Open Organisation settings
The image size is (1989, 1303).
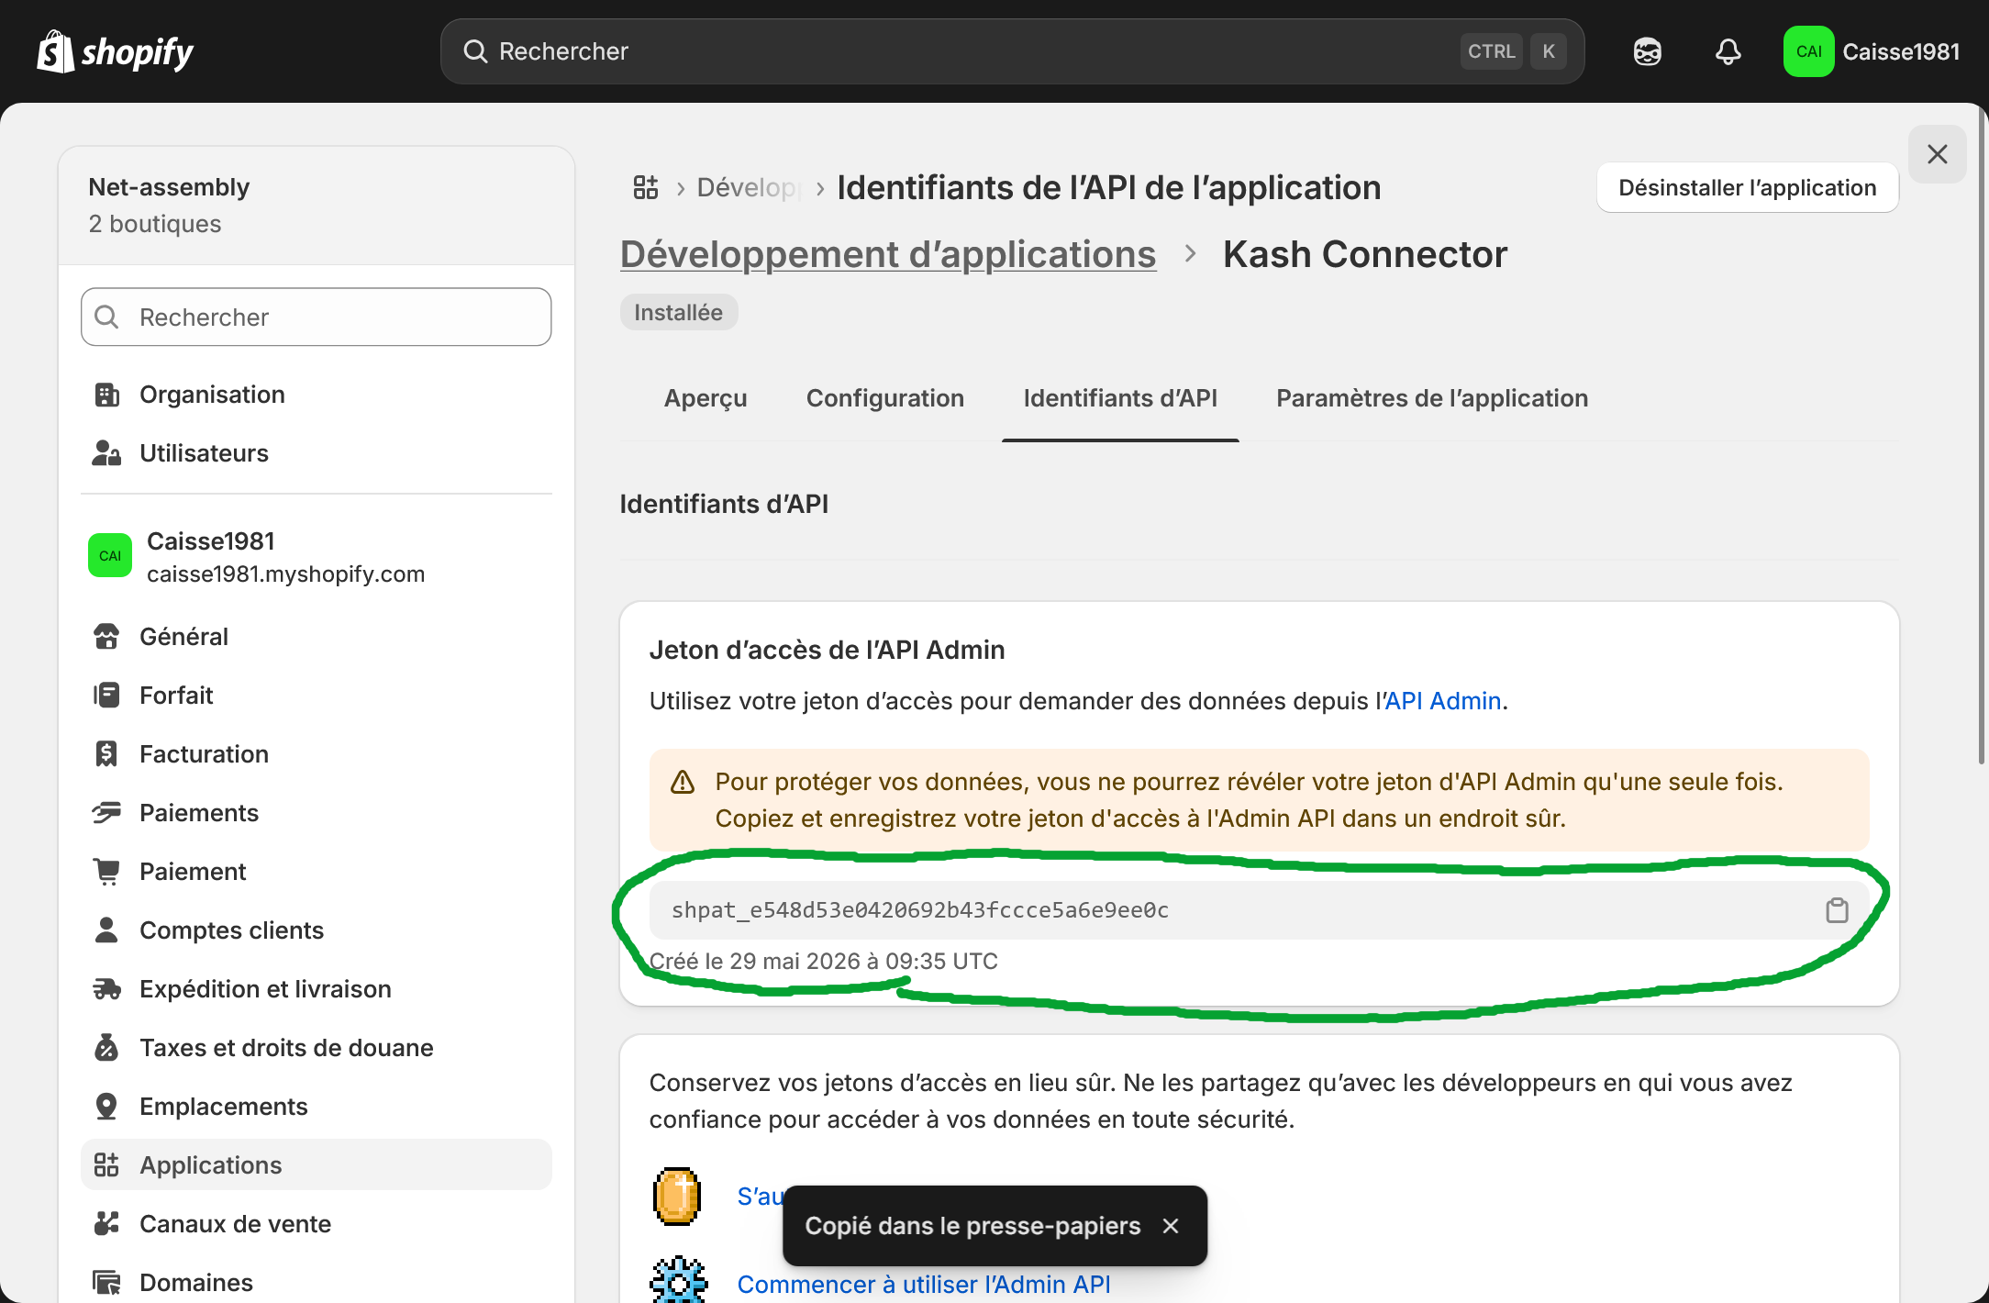[x=317, y=395]
